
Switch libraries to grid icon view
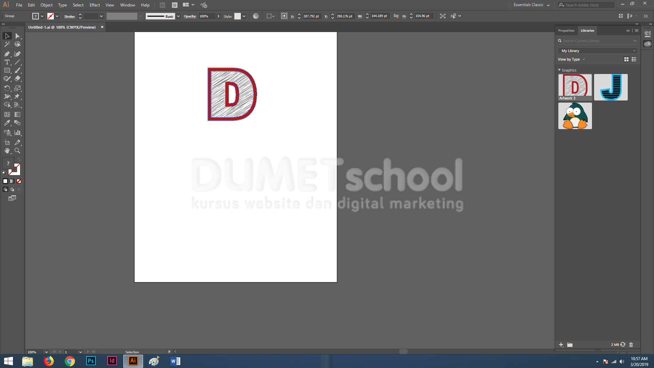(x=626, y=59)
